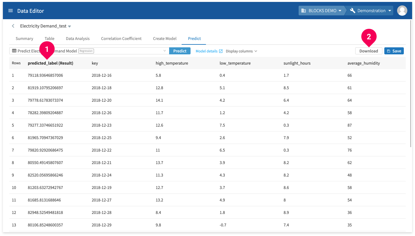Switch to the Summary tab
The image size is (415, 236).
tap(24, 38)
